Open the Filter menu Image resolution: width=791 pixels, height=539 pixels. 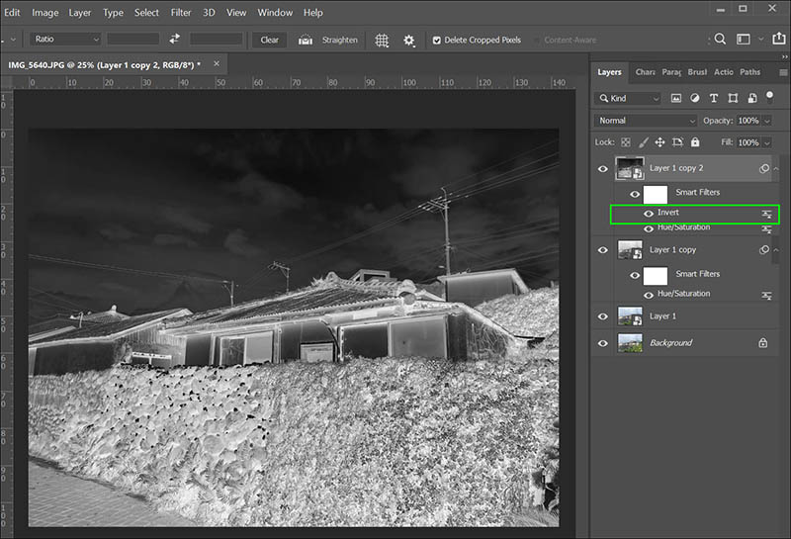(x=181, y=12)
